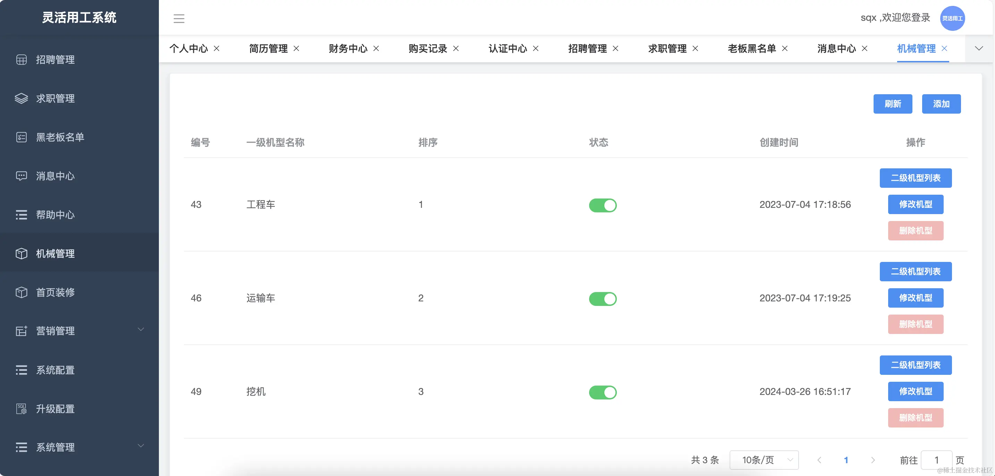Click the 招聘管理 sidebar grid icon

click(x=21, y=60)
